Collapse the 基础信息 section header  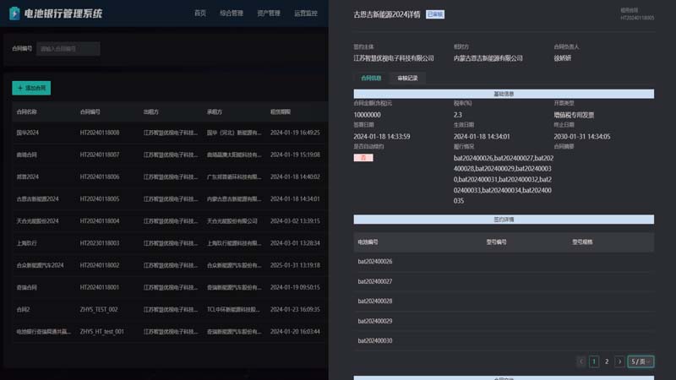[504, 94]
